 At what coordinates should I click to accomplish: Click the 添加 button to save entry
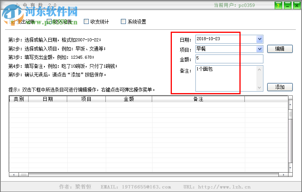(x=280, y=87)
